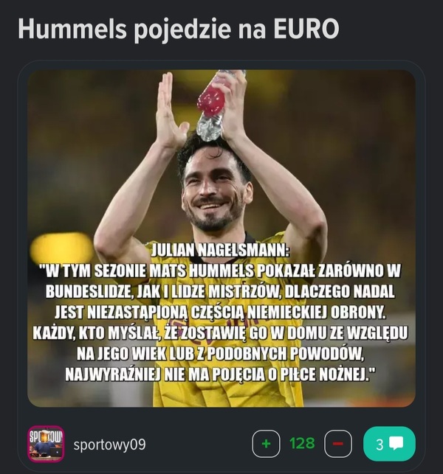Click the red minus sign icon
Viewport: 443px width, 474px height.
click(x=338, y=444)
